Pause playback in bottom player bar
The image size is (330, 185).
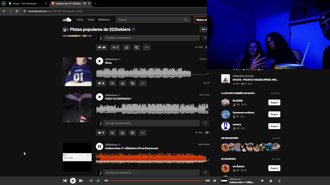[73, 181]
